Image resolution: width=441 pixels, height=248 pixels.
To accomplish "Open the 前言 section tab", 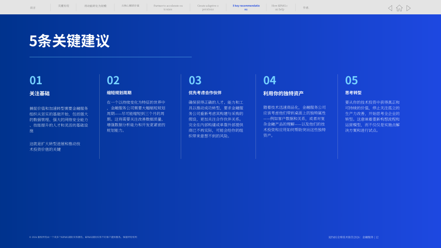I will [x=33, y=8].
